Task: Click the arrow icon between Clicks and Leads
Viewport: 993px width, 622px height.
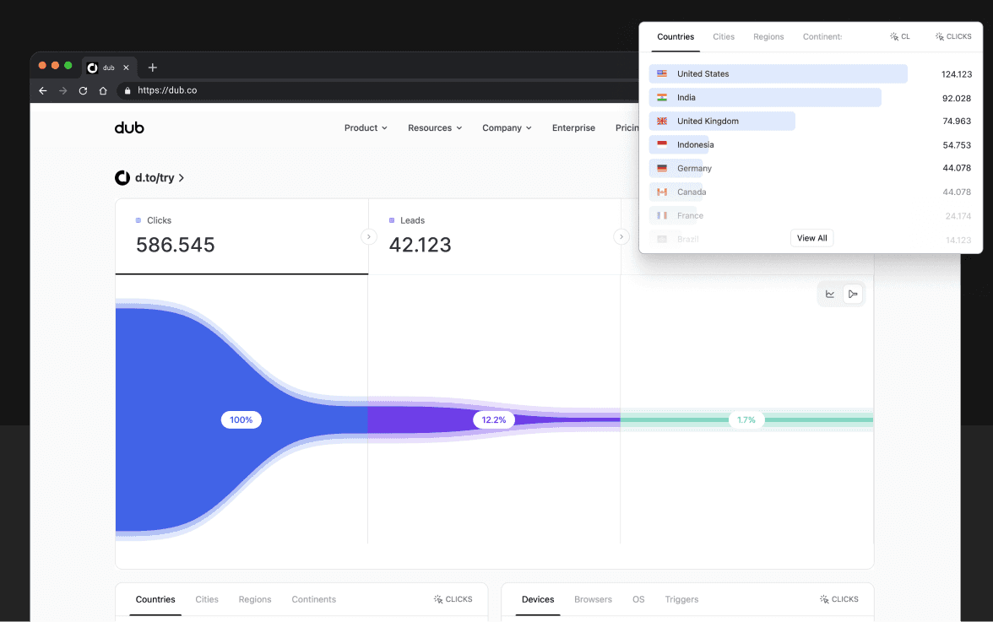Action: (369, 237)
